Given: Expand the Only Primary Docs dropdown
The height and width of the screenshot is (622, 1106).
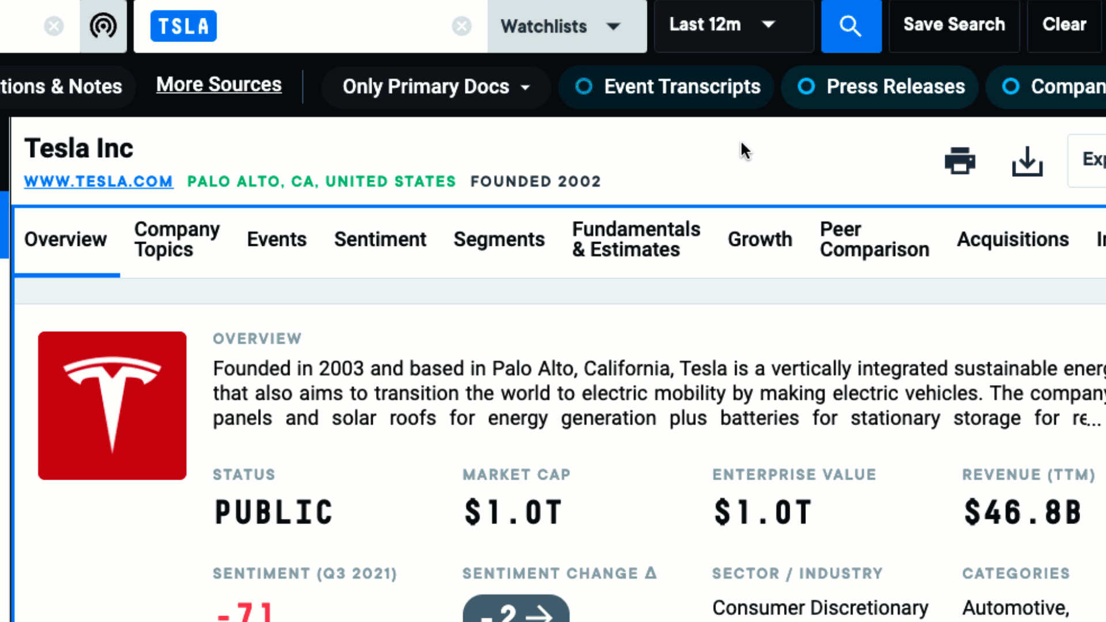Looking at the screenshot, I should pyautogui.click(x=436, y=87).
